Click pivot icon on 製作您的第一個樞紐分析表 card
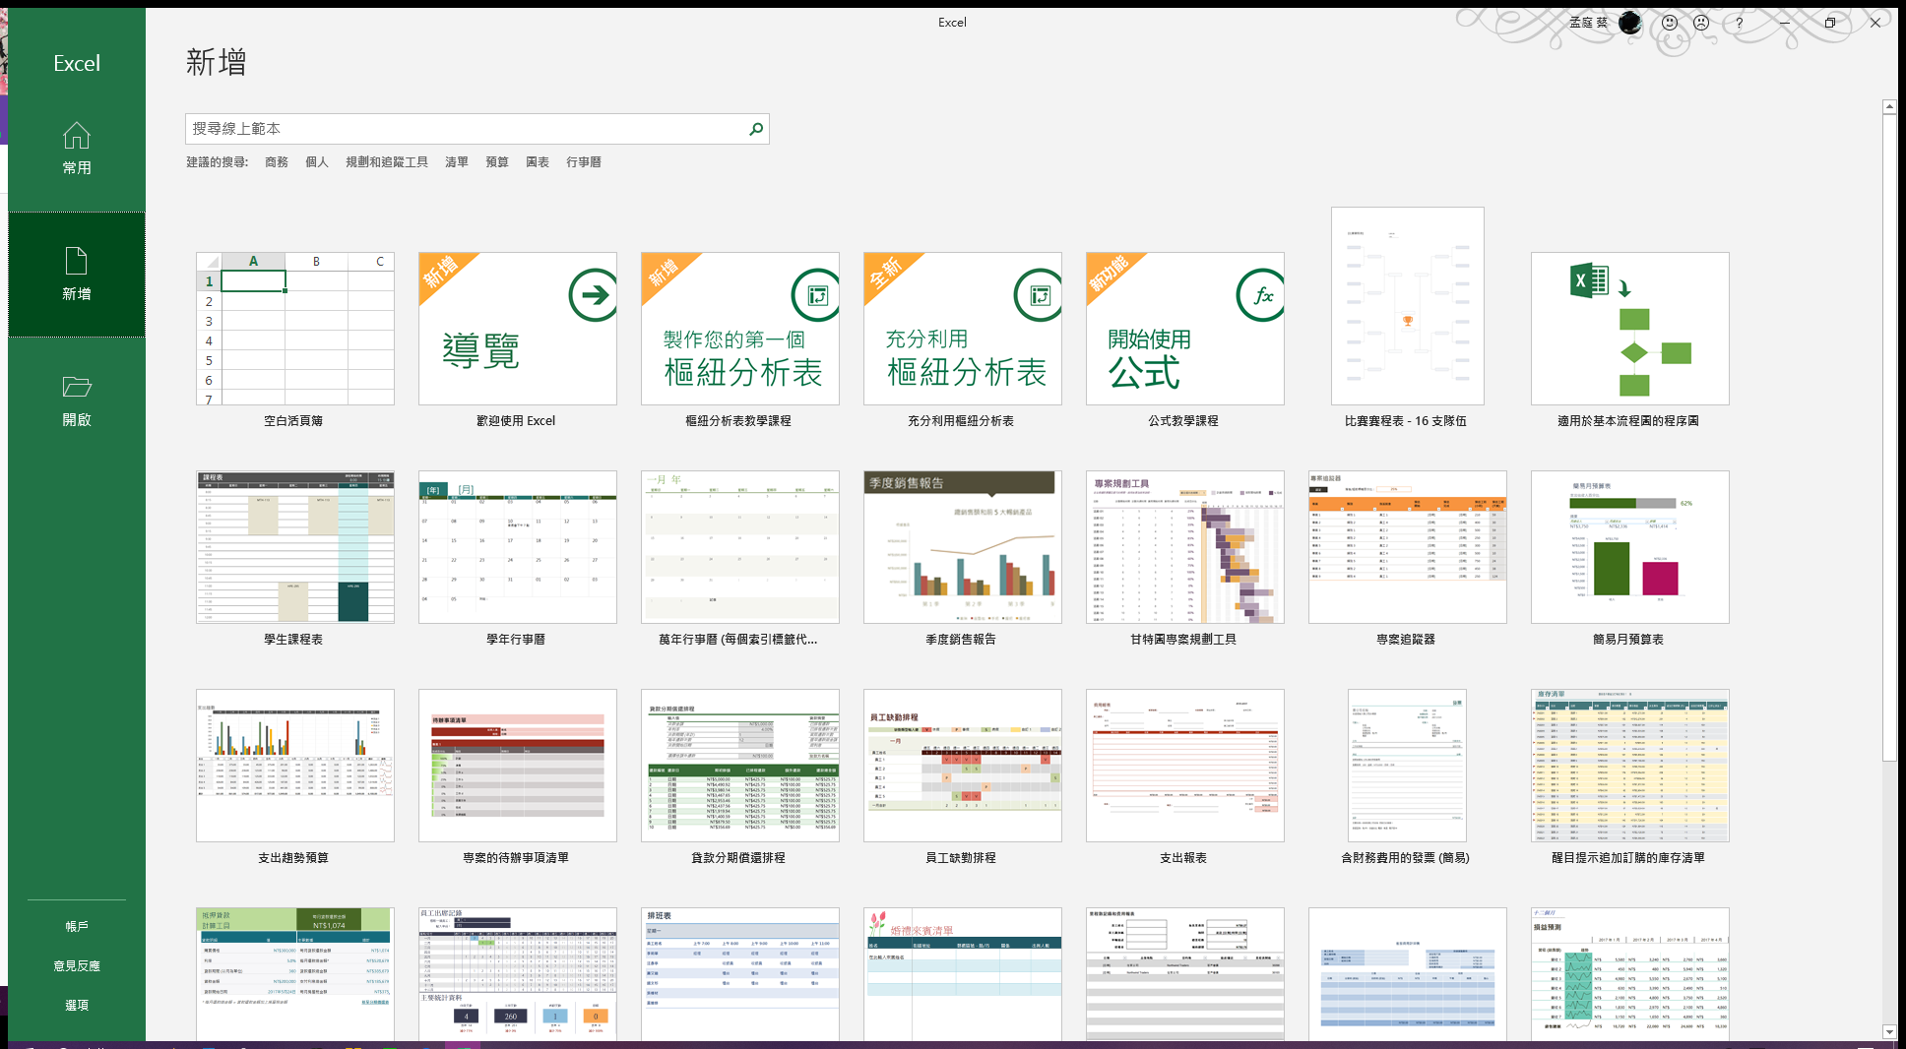 [x=816, y=294]
